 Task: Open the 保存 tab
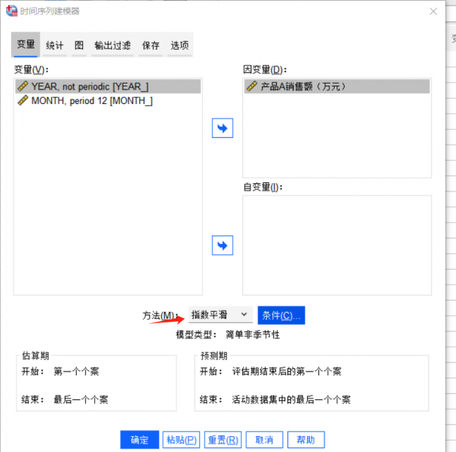[150, 45]
